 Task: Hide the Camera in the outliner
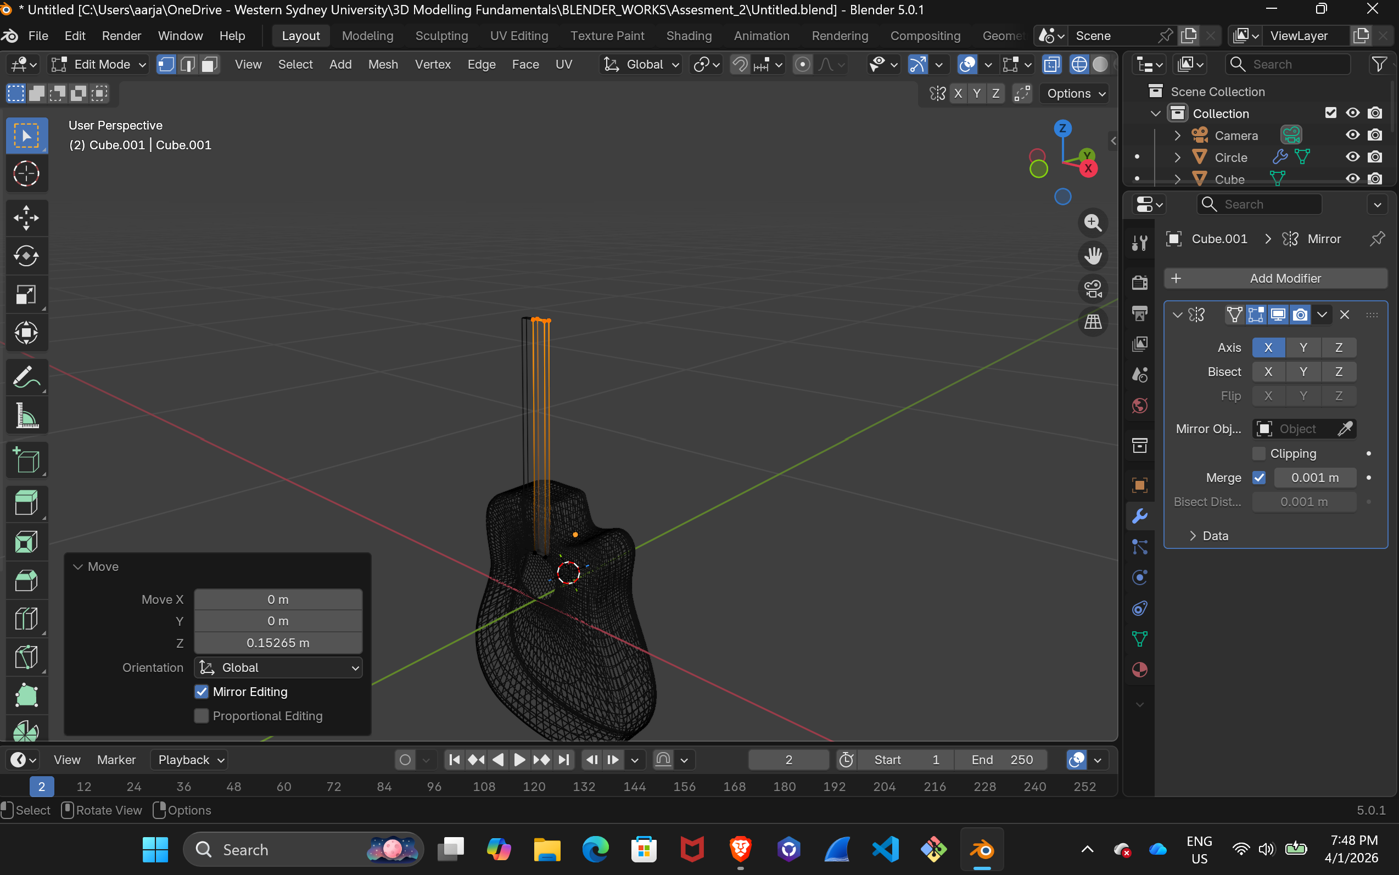[1353, 135]
